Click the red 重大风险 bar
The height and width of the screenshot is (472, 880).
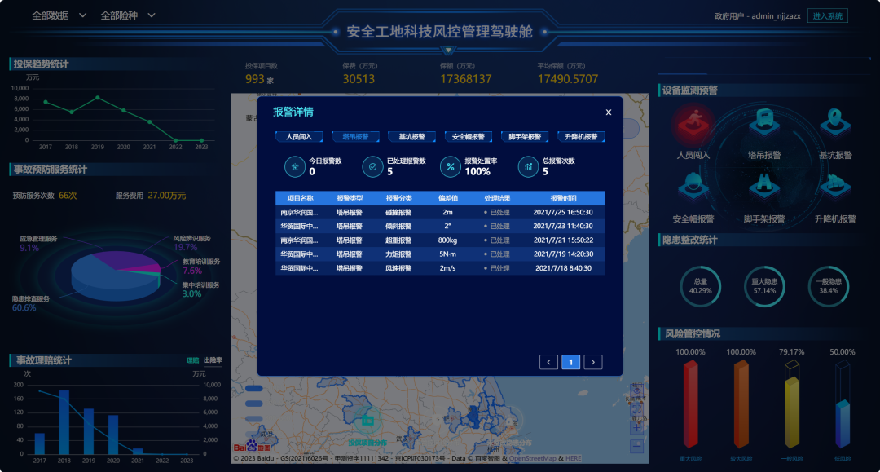click(690, 404)
